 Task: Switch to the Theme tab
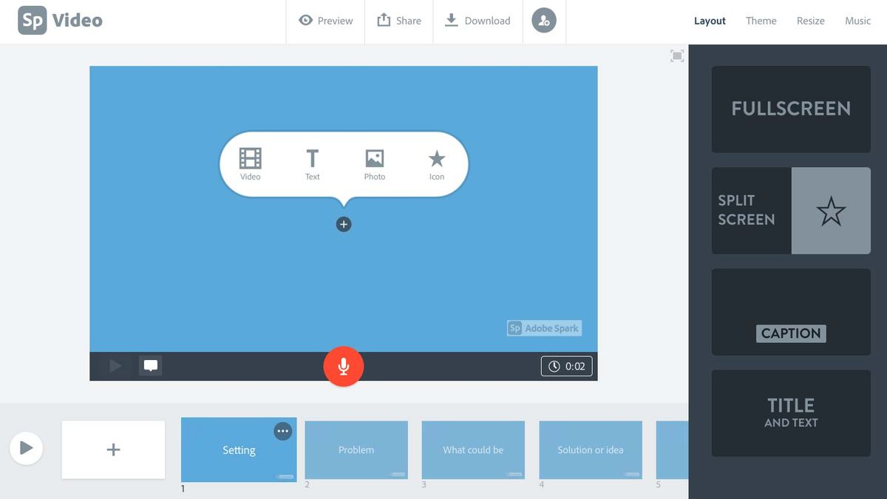761,21
